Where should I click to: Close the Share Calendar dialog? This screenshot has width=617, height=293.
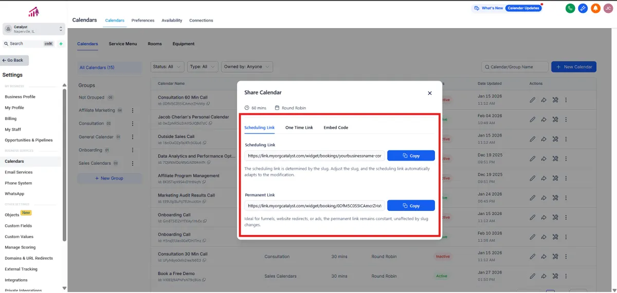pyautogui.click(x=430, y=93)
